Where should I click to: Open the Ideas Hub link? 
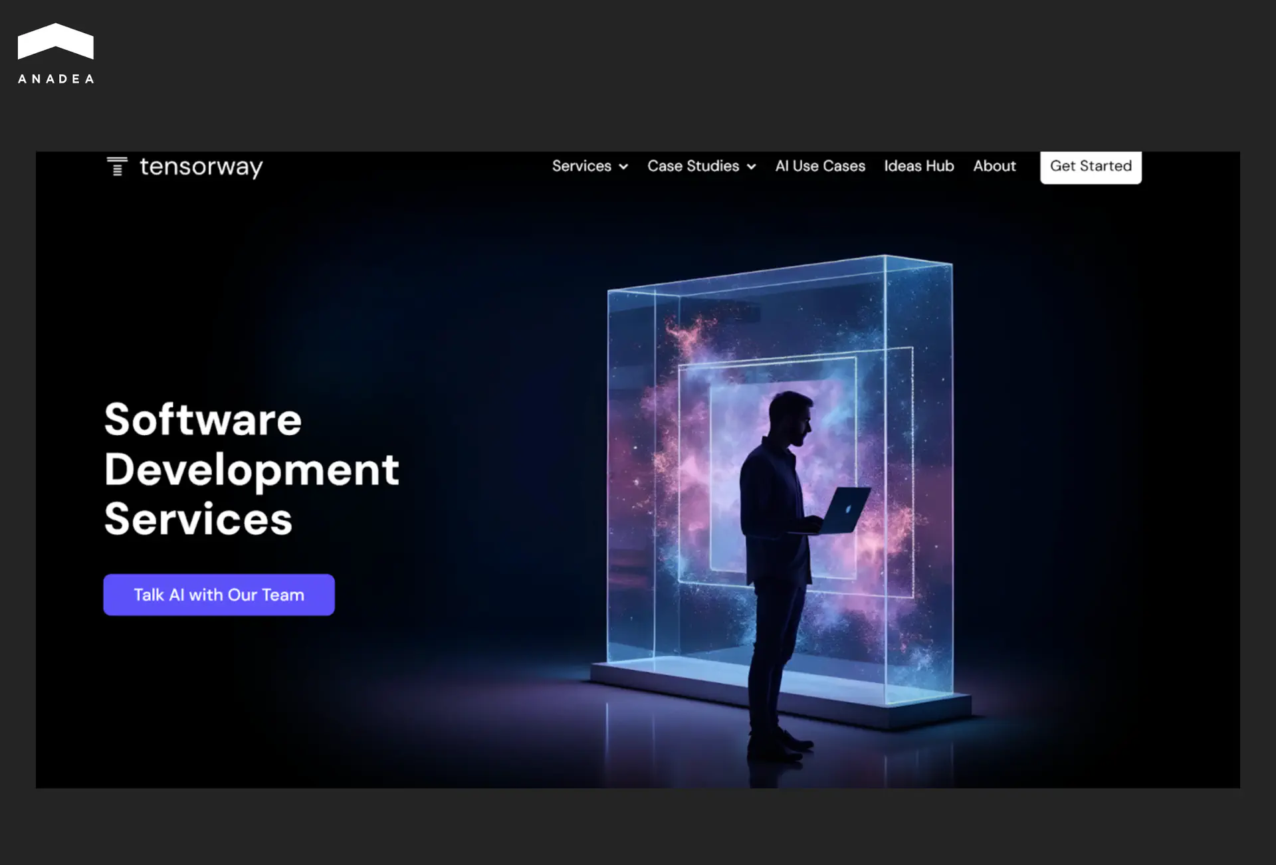point(918,166)
